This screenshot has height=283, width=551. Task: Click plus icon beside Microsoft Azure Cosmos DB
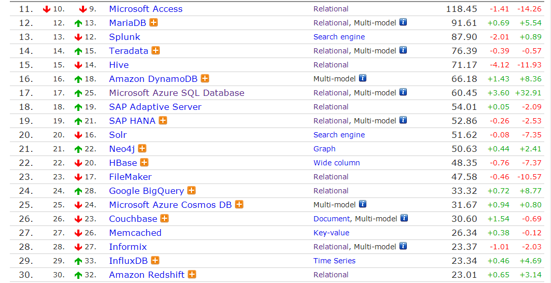point(239,204)
